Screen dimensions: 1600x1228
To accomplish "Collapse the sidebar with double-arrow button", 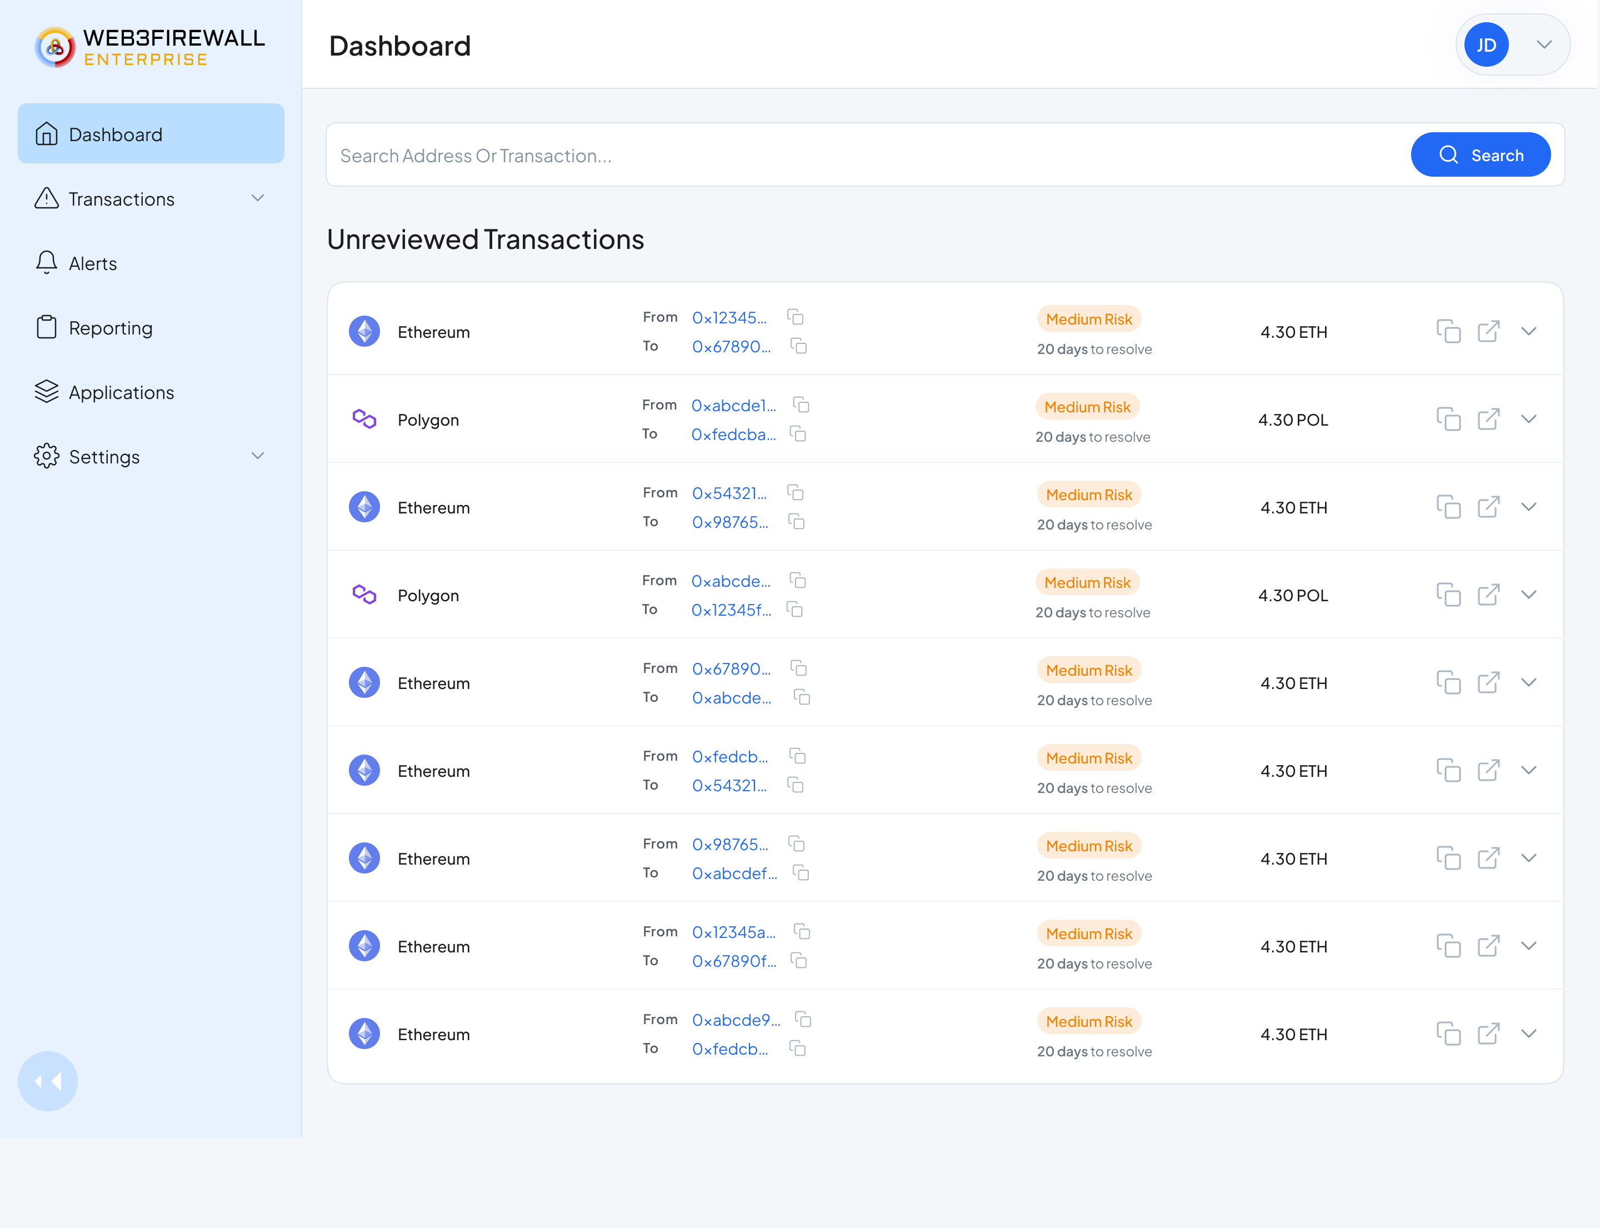I will tap(48, 1081).
